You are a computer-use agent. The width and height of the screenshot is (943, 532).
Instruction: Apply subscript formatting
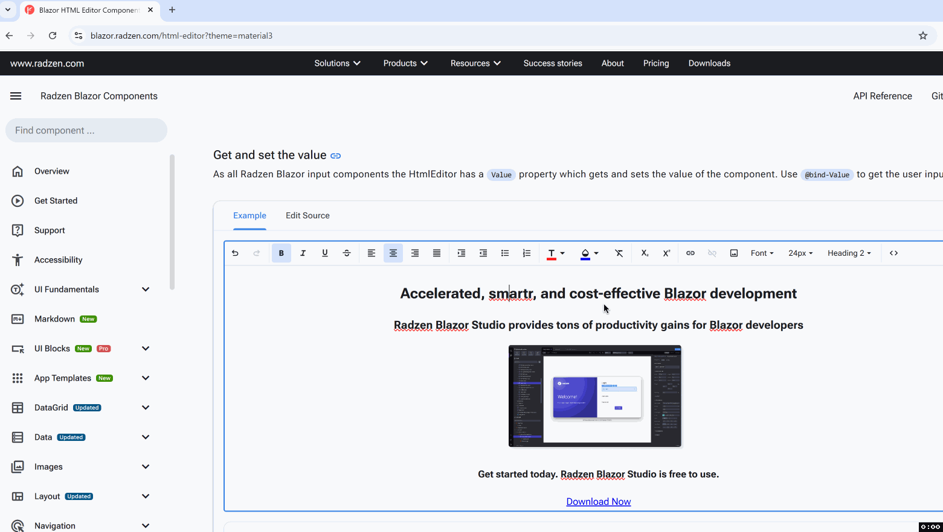click(x=645, y=253)
